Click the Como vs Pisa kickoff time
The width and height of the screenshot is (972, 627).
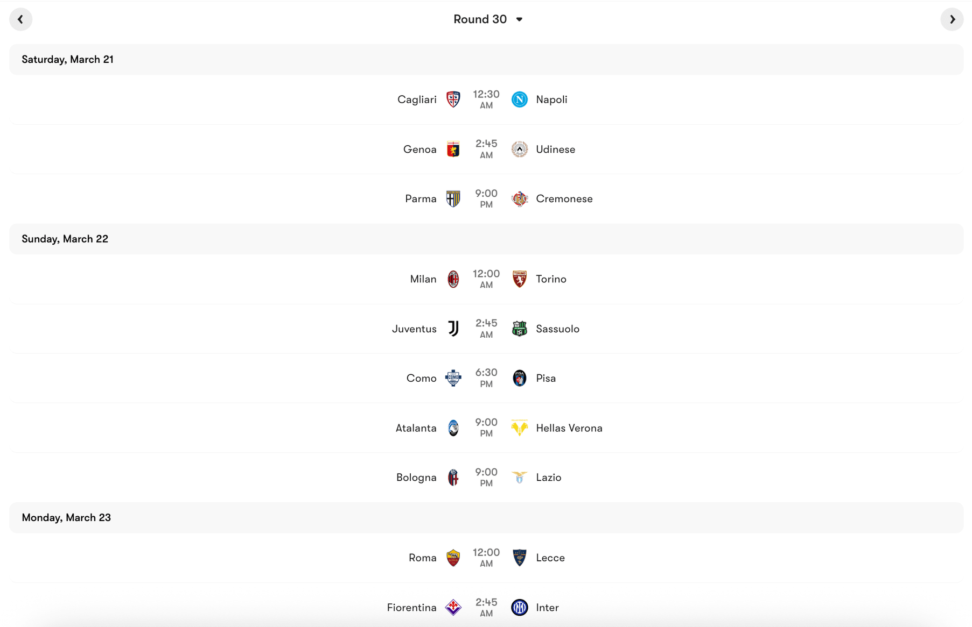tap(486, 377)
